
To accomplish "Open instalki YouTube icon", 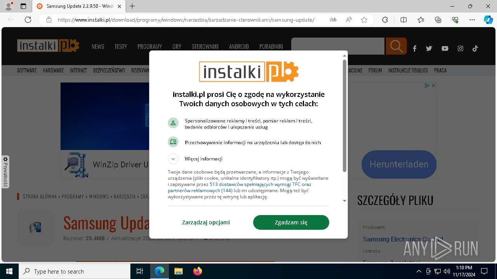I will (x=445, y=48).
